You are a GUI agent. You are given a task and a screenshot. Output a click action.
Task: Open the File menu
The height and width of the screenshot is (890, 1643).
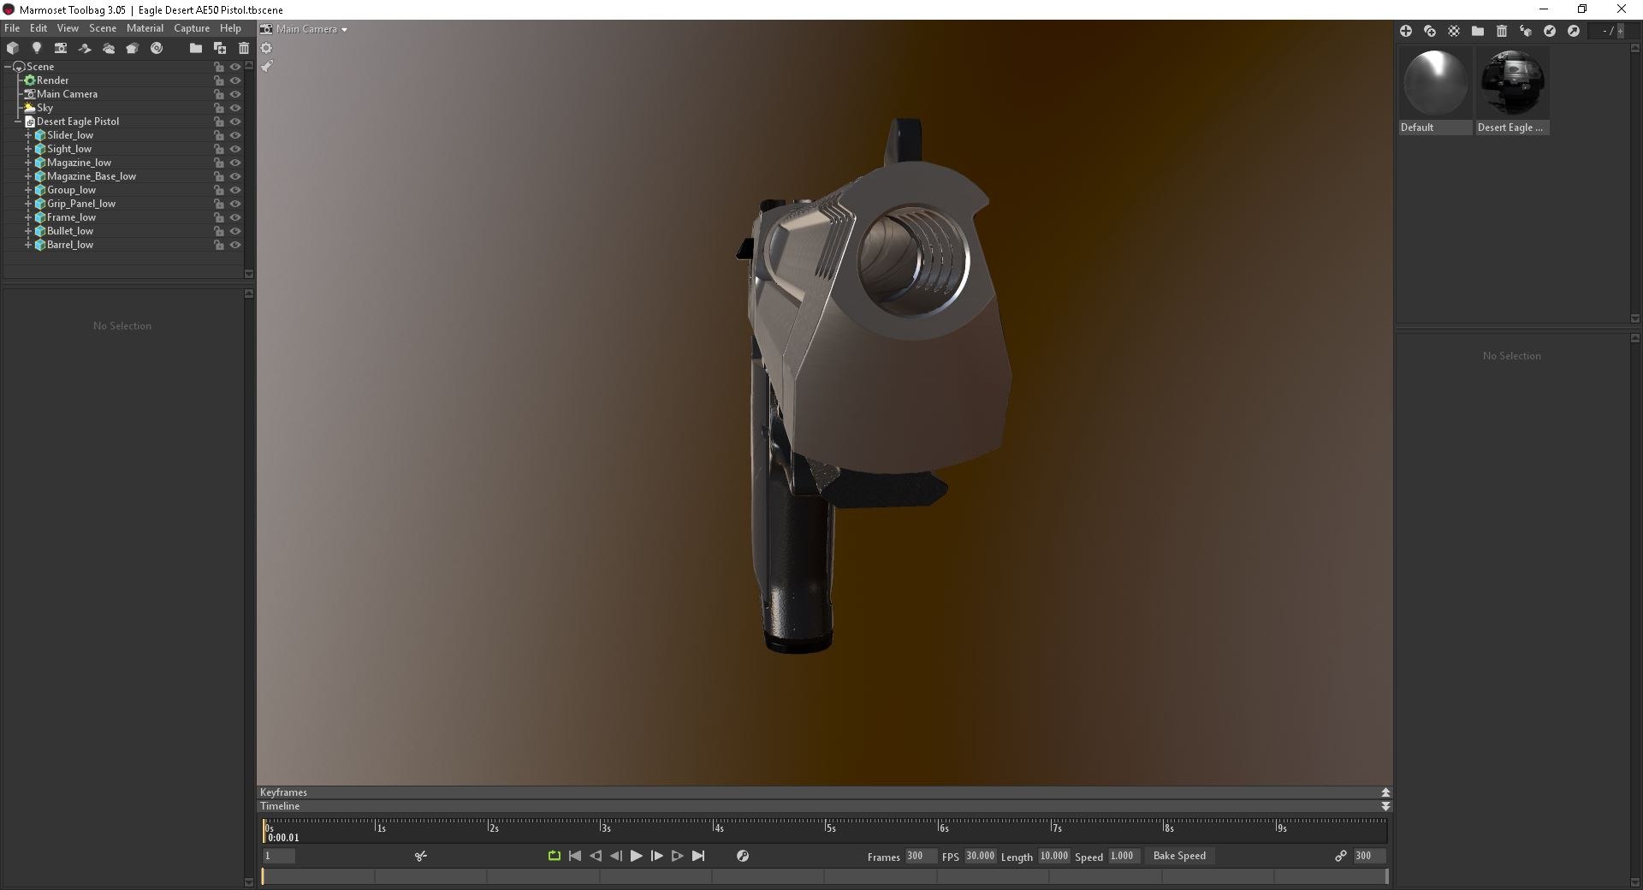click(12, 28)
